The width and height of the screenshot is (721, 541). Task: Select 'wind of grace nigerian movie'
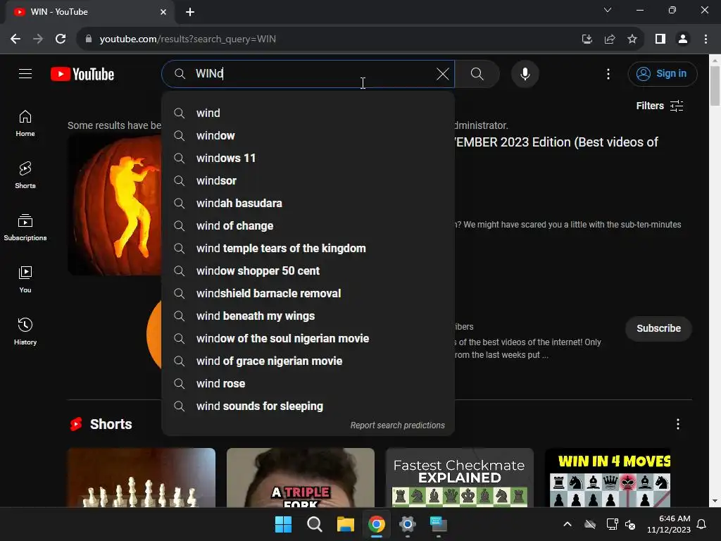click(308, 361)
